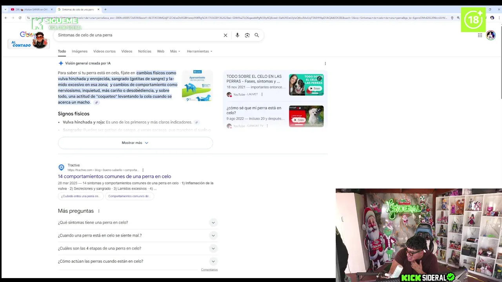
Task: Open the Google apps grid
Action: pyautogui.click(x=480, y=35)
